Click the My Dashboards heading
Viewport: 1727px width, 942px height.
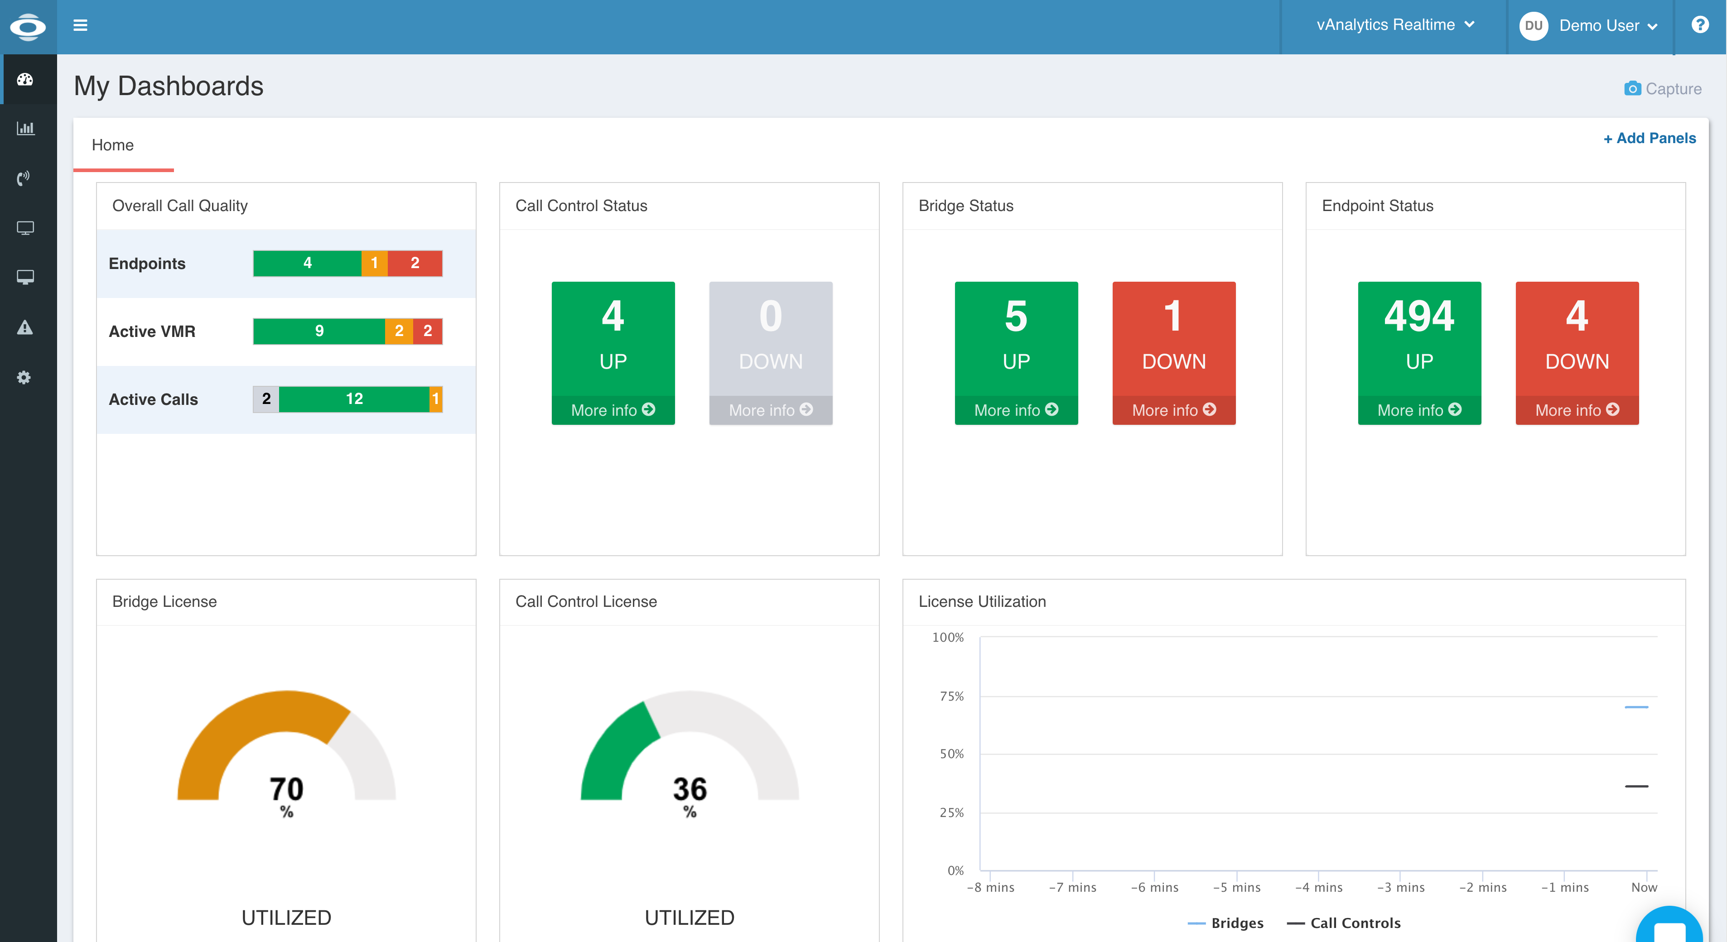point(168,85)
